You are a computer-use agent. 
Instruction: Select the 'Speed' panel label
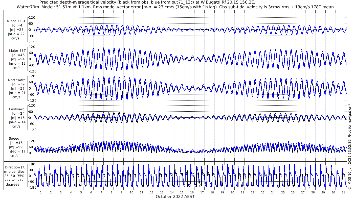(x=14, y=139)
